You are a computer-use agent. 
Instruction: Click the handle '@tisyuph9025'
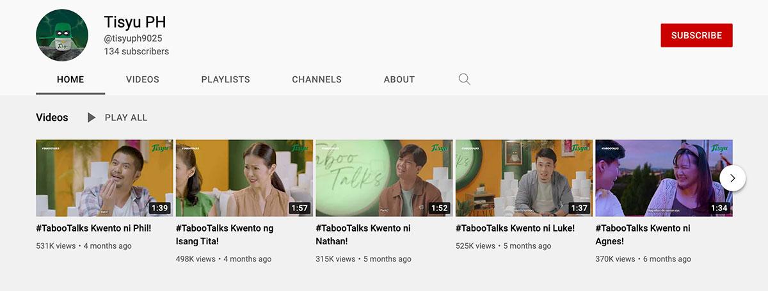[x=133, y=38]
